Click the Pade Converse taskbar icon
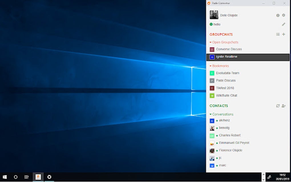291x182 pixels. click(38, 177)
